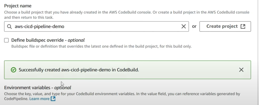This screenshot has width=259, height=105.
Task: Click the 'Environment variables - optional' heading
Action: (38, 88)
